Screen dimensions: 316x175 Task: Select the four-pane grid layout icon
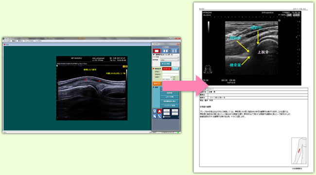(175, 51)
